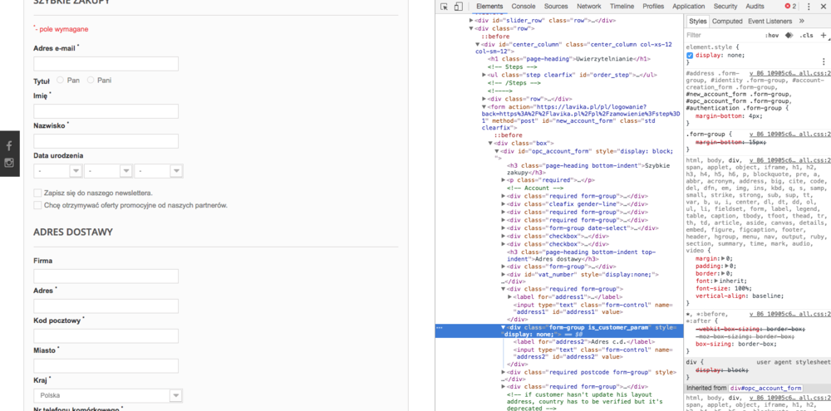Expand the gender-line div node
The width and height of the screenshot is (831, 411).
[x=503, y=204]
